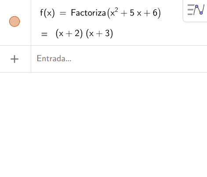Click the constant 6 in the polynomial
The width and height of the screenshot is (207, 177).
coord(155,13)
